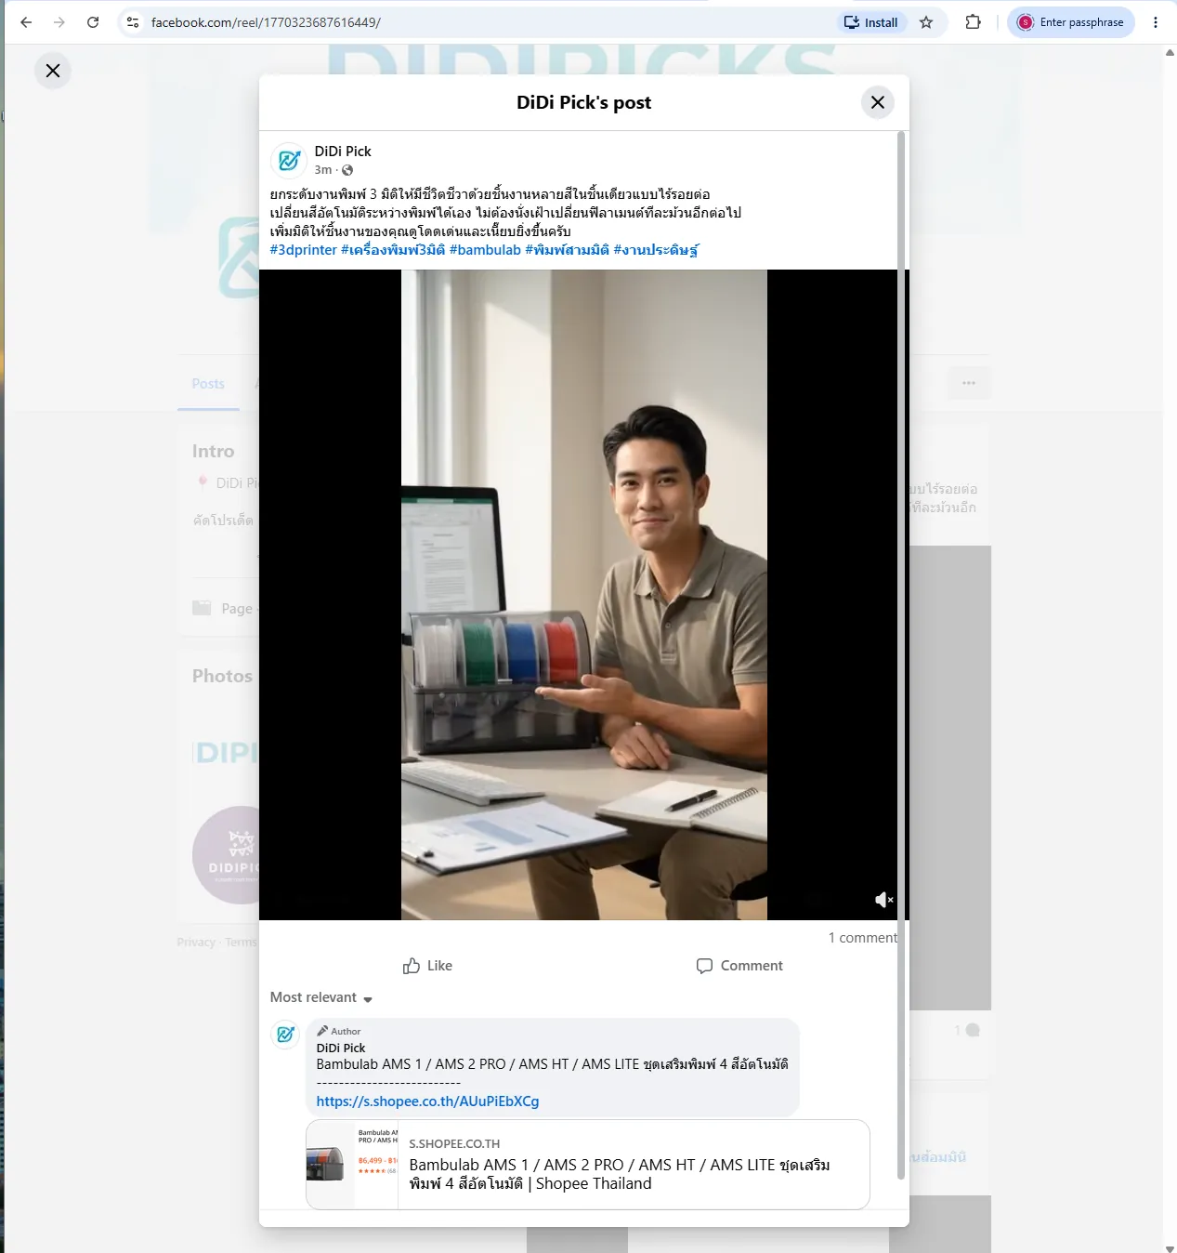View the 1 comment count
This screenshot has width=1177, height=1253.
(x=863, y=938)
